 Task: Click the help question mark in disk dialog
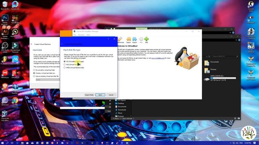[x=108, y=39]
